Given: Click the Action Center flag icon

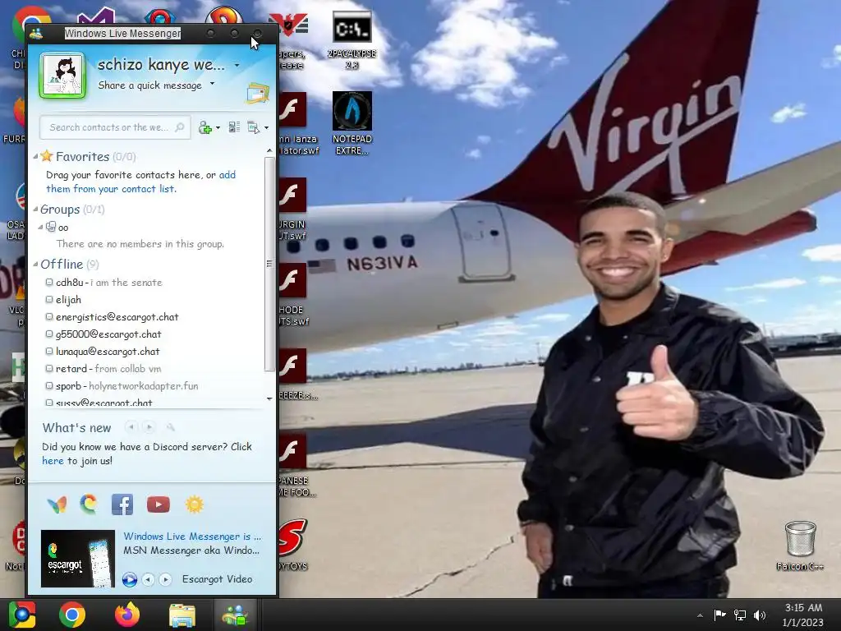Looking at the screenshot, I should click(719, 615).
